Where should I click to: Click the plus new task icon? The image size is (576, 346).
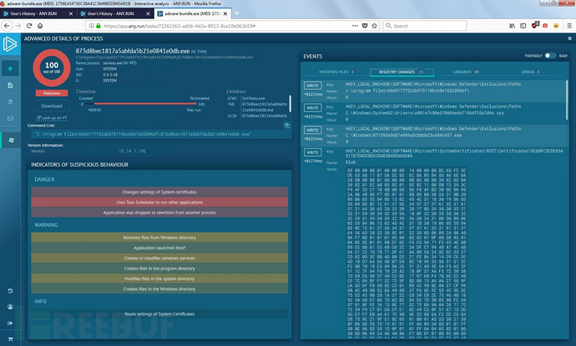coord(11,68)
